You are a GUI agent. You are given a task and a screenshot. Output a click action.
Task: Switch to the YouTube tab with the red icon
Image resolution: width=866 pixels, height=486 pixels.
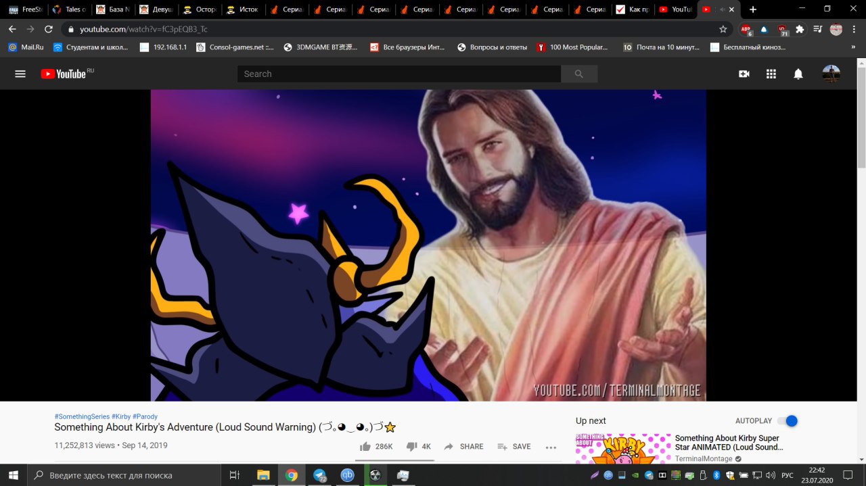pyautogui.click(x=676, y=9)
